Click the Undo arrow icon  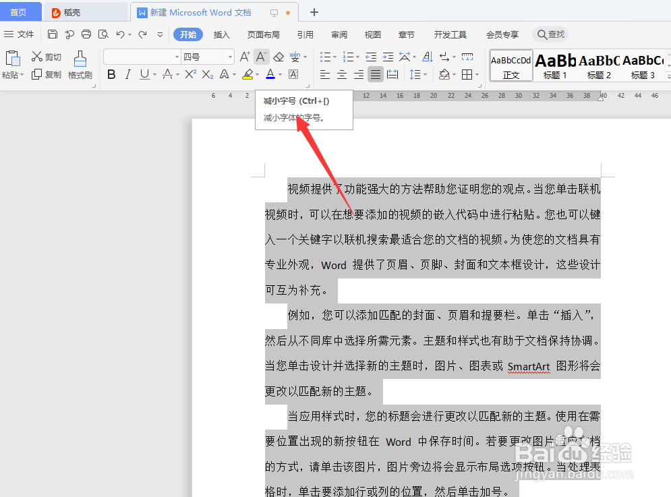pyautogui.click(x=120, y=34)
